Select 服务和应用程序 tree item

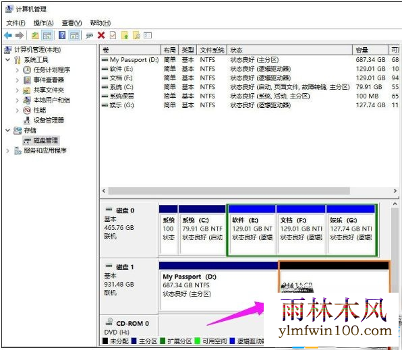45,150
